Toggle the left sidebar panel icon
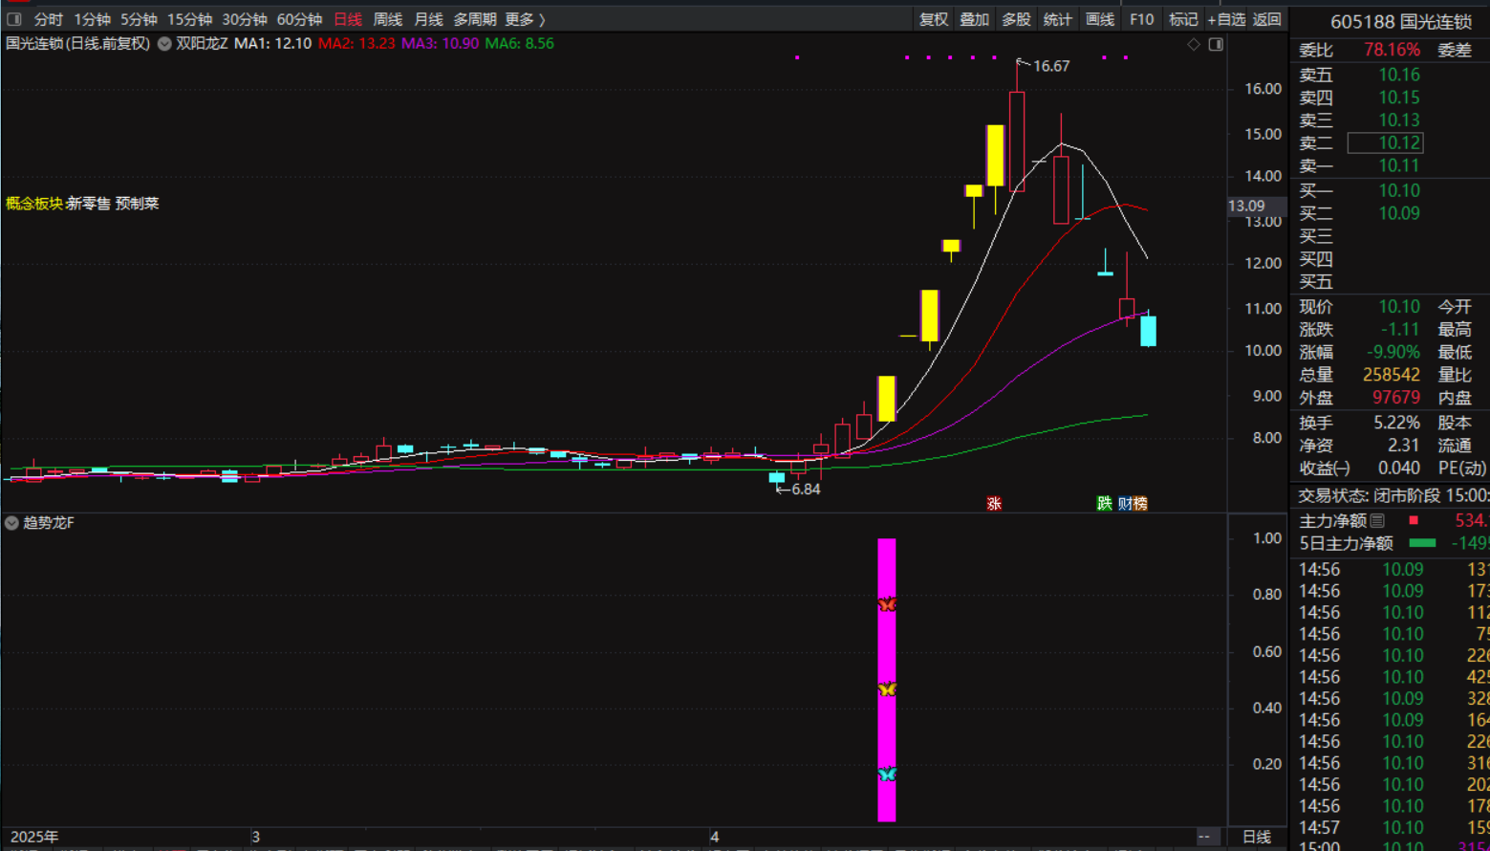 [x=13, y=19]
